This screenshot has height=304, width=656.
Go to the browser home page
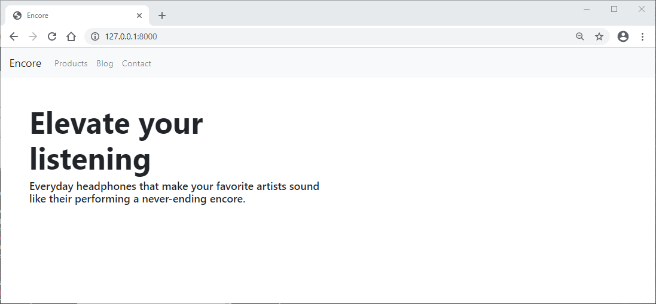(71, 36)
